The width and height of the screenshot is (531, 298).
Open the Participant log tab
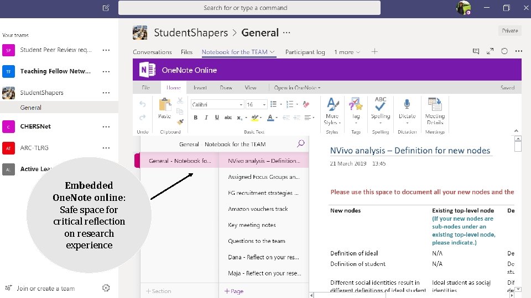305,52
